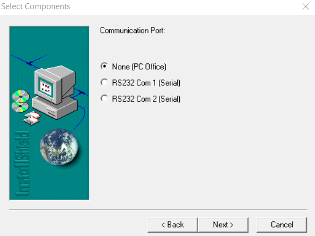This screenshot has height=236, width=315.
Task: Proceed with the Next > button
Action: coord(223,225)
